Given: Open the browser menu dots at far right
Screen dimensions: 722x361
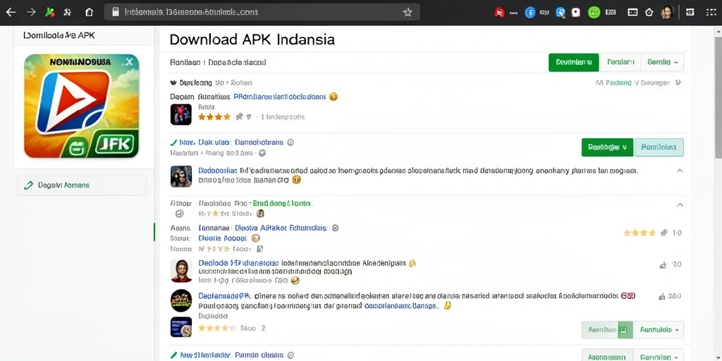Looking at the screenshot, I should pyautogui.click(x=711, y=13).
